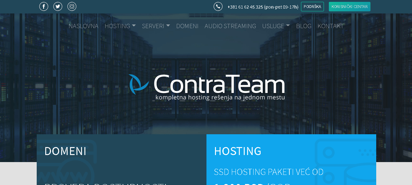The image size is (412, 185).
Task: Expand the USLUGE dropdown menu
Action: [x=276, y=26]
